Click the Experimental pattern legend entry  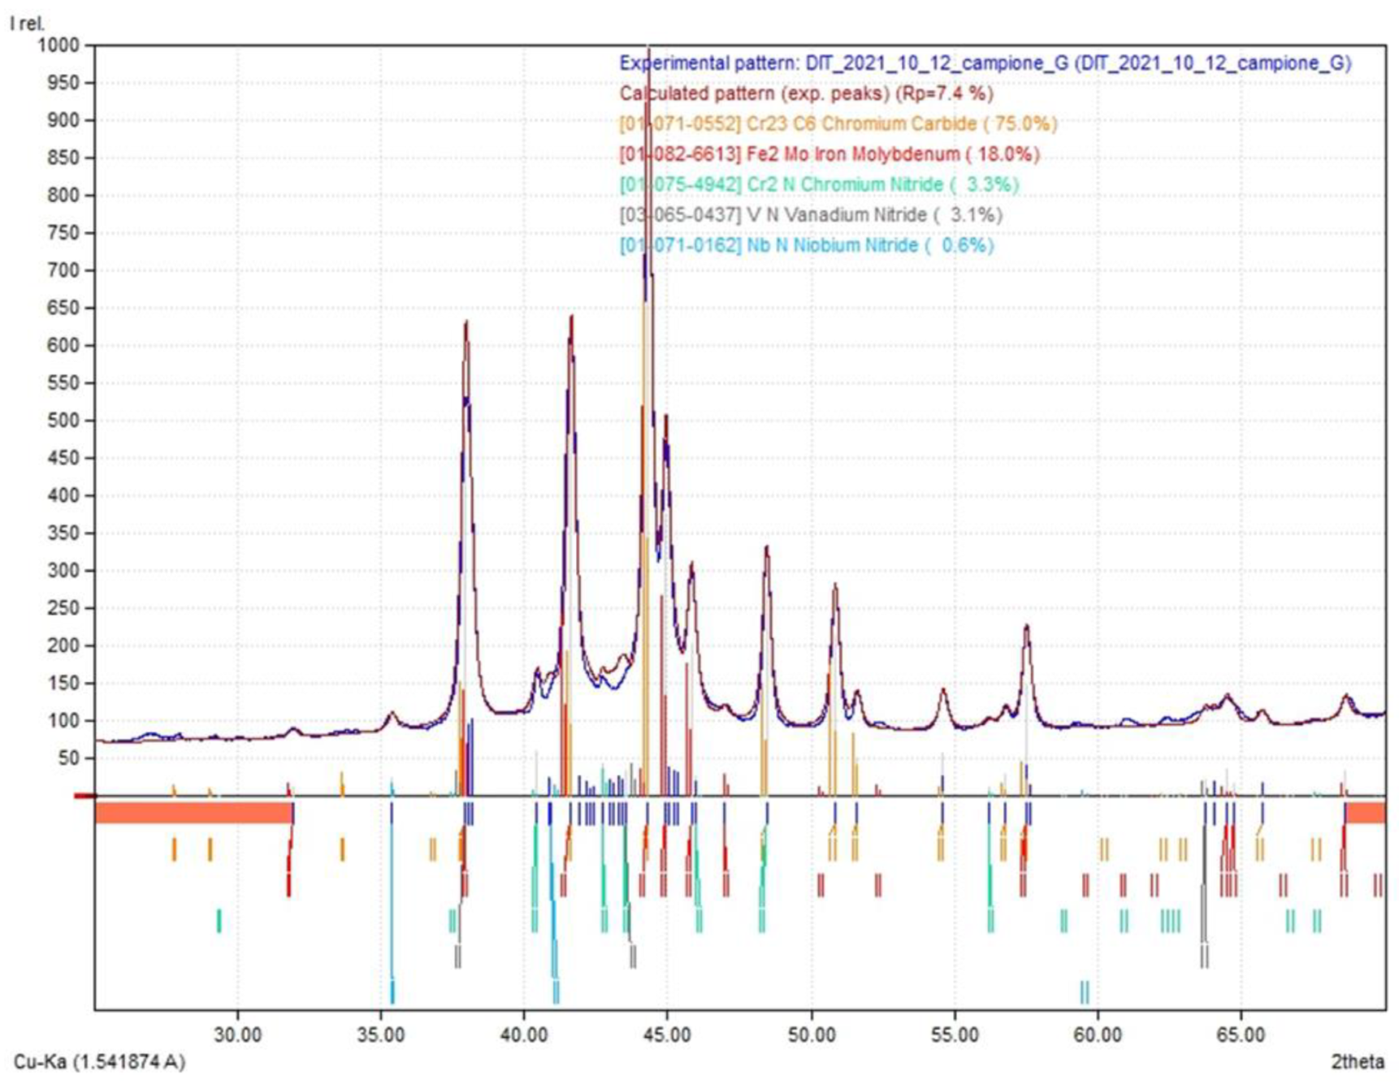(985, 63)
